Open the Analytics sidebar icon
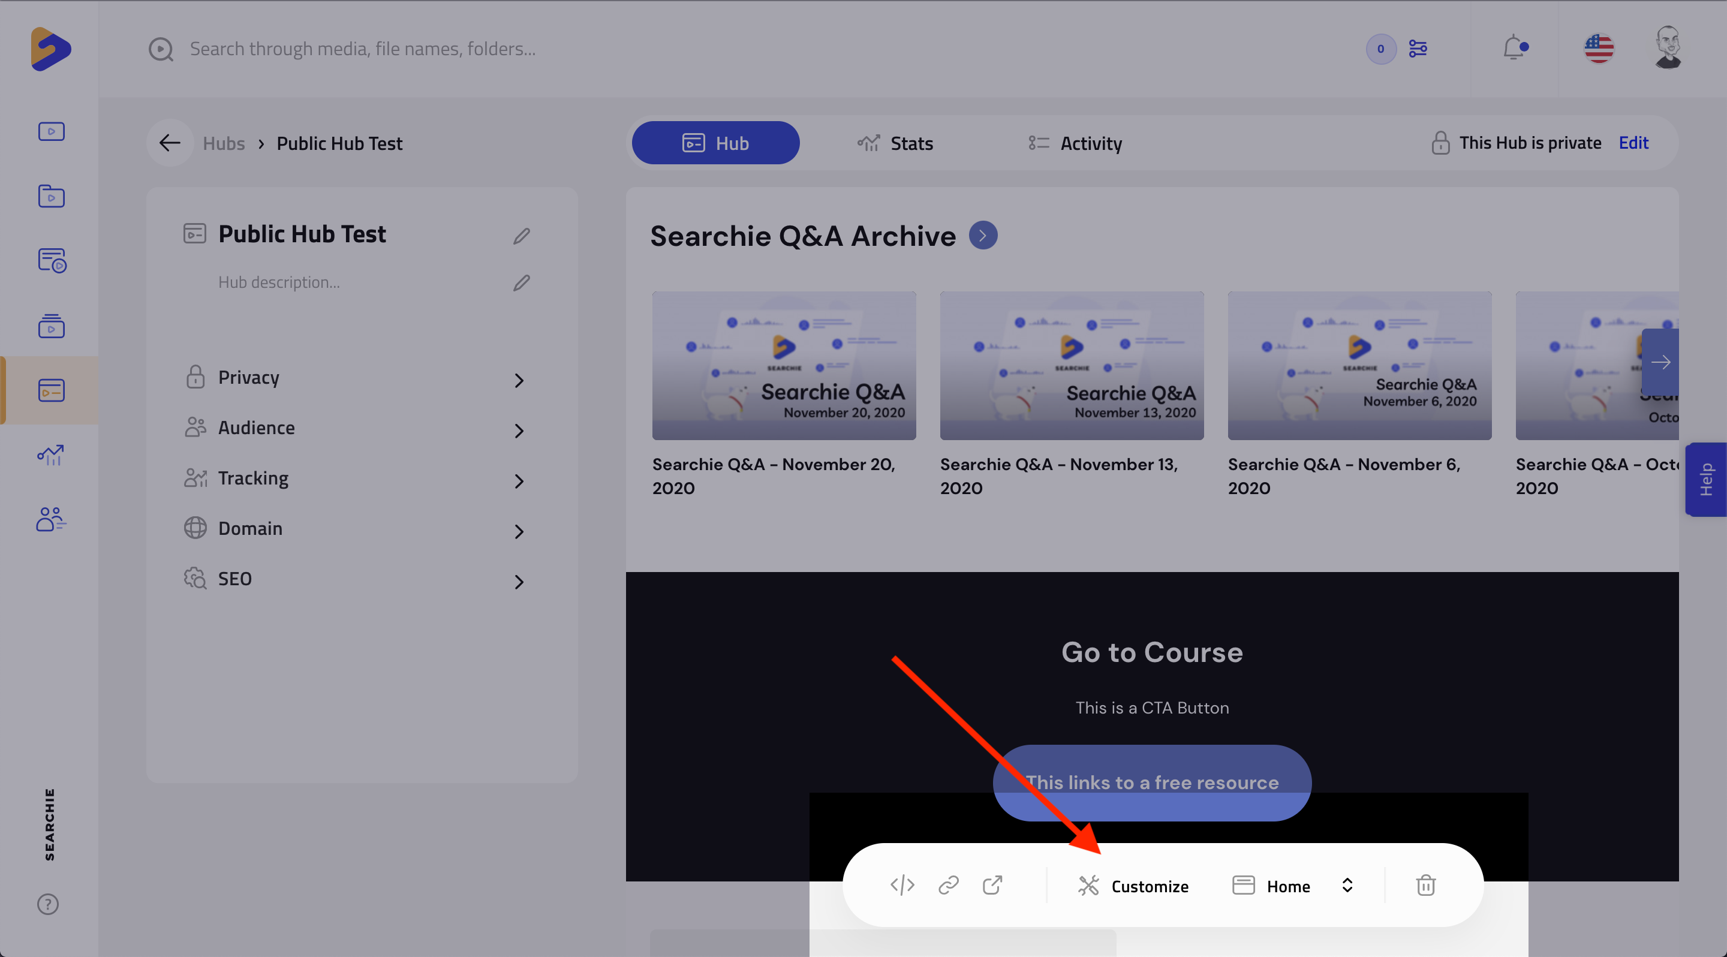Image resolution: width=1727 pixels, height=957 pixels. pyautogui.click(x=50, y=455)
